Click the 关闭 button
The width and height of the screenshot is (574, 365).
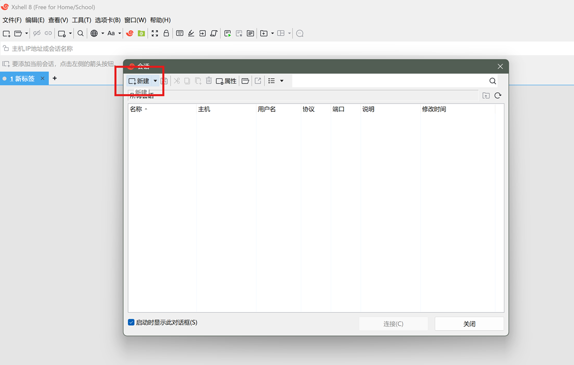click(x=469, y=324)
